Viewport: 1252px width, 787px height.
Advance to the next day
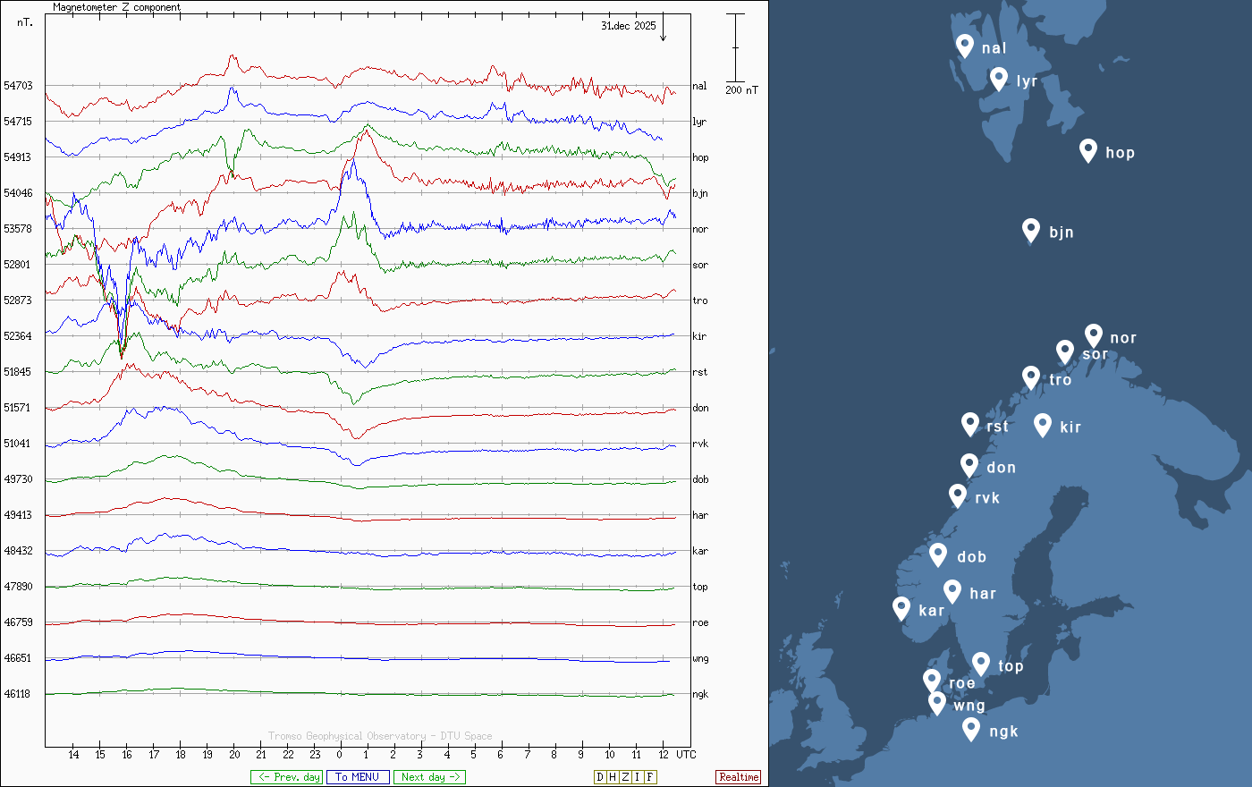[x=429, y=777]
